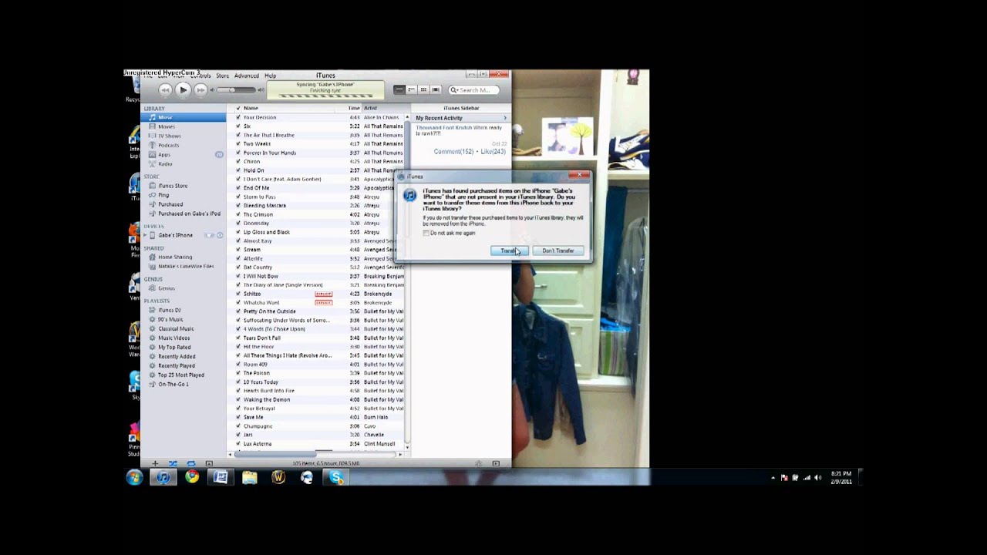
Task: Switch to Cover Flow view
Action: coord(435,90)
